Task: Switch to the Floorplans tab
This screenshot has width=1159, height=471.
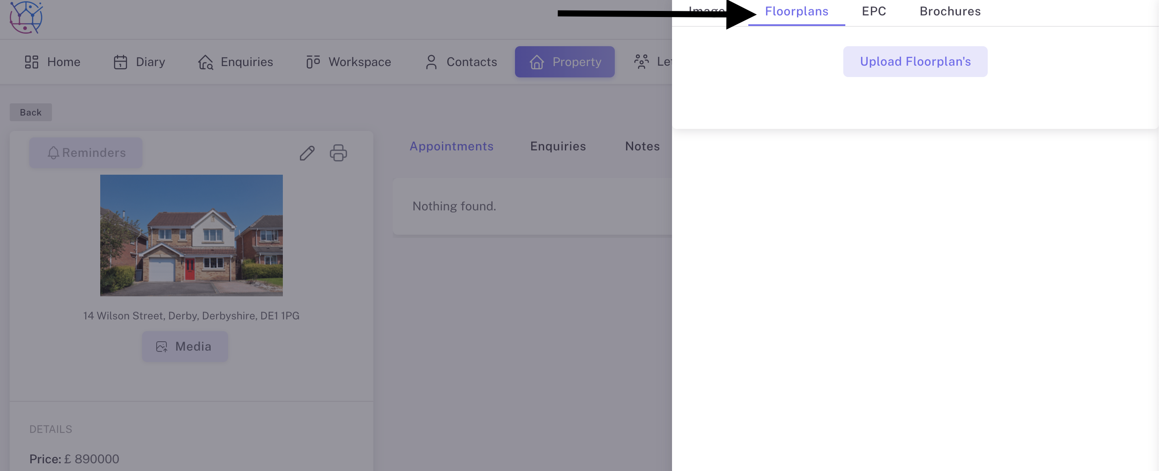Action: click(x=796, y=11)
